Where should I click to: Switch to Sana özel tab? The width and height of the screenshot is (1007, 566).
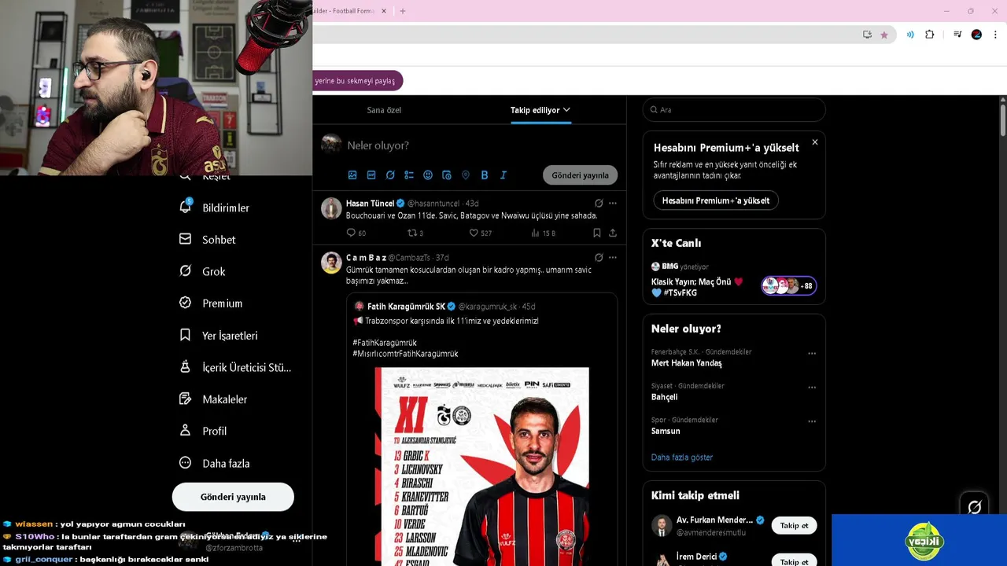pos(384,110)
